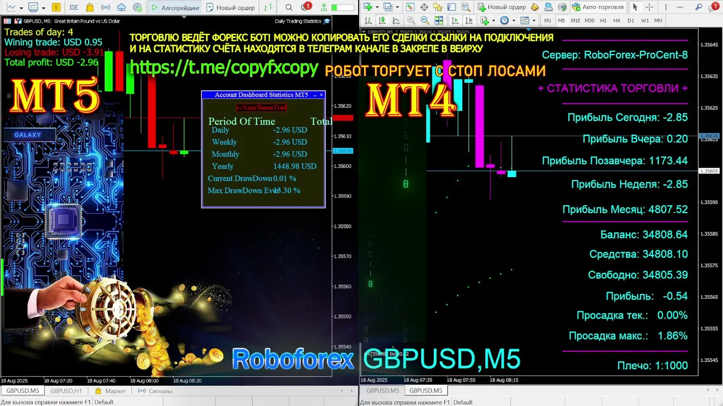Switch MT4 chart to line chart

tap(396, 20)
